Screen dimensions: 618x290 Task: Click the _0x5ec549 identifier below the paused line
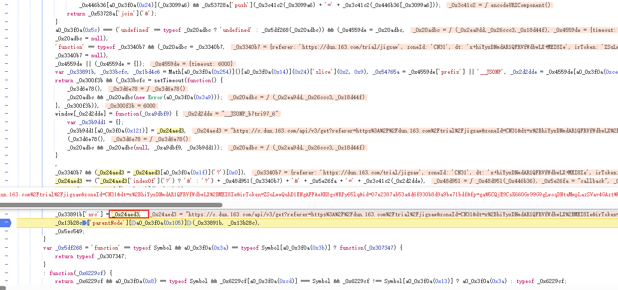point(70,231)
